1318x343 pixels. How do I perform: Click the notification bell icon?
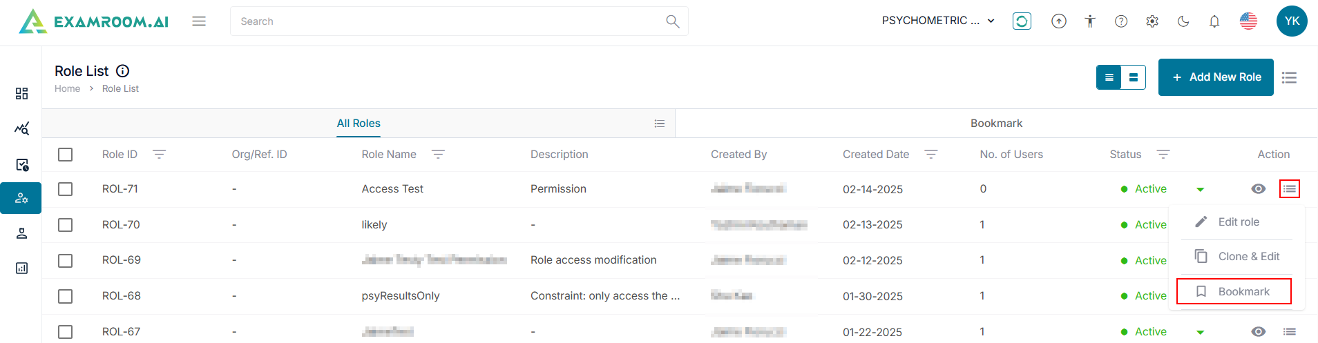pos(1214,21)
